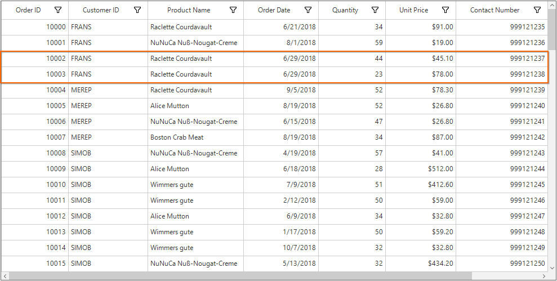Screen dimensions: 557x281
Task: Open the Customer ID column filter
Action: pyautogui.click(x=137, y=10)
